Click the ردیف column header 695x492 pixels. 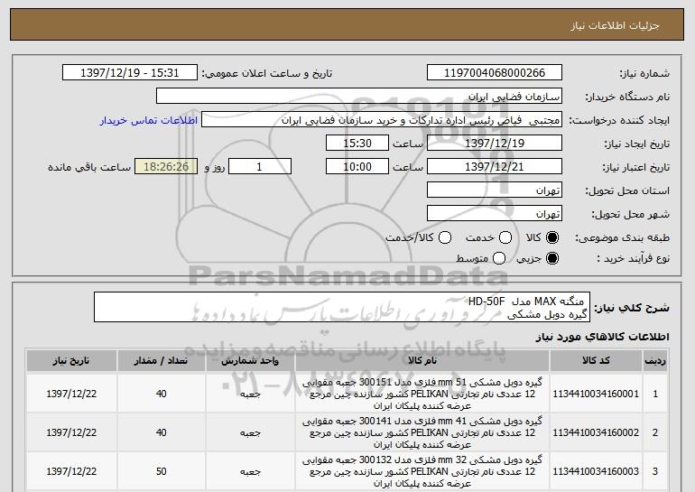[x=655, y=361]
